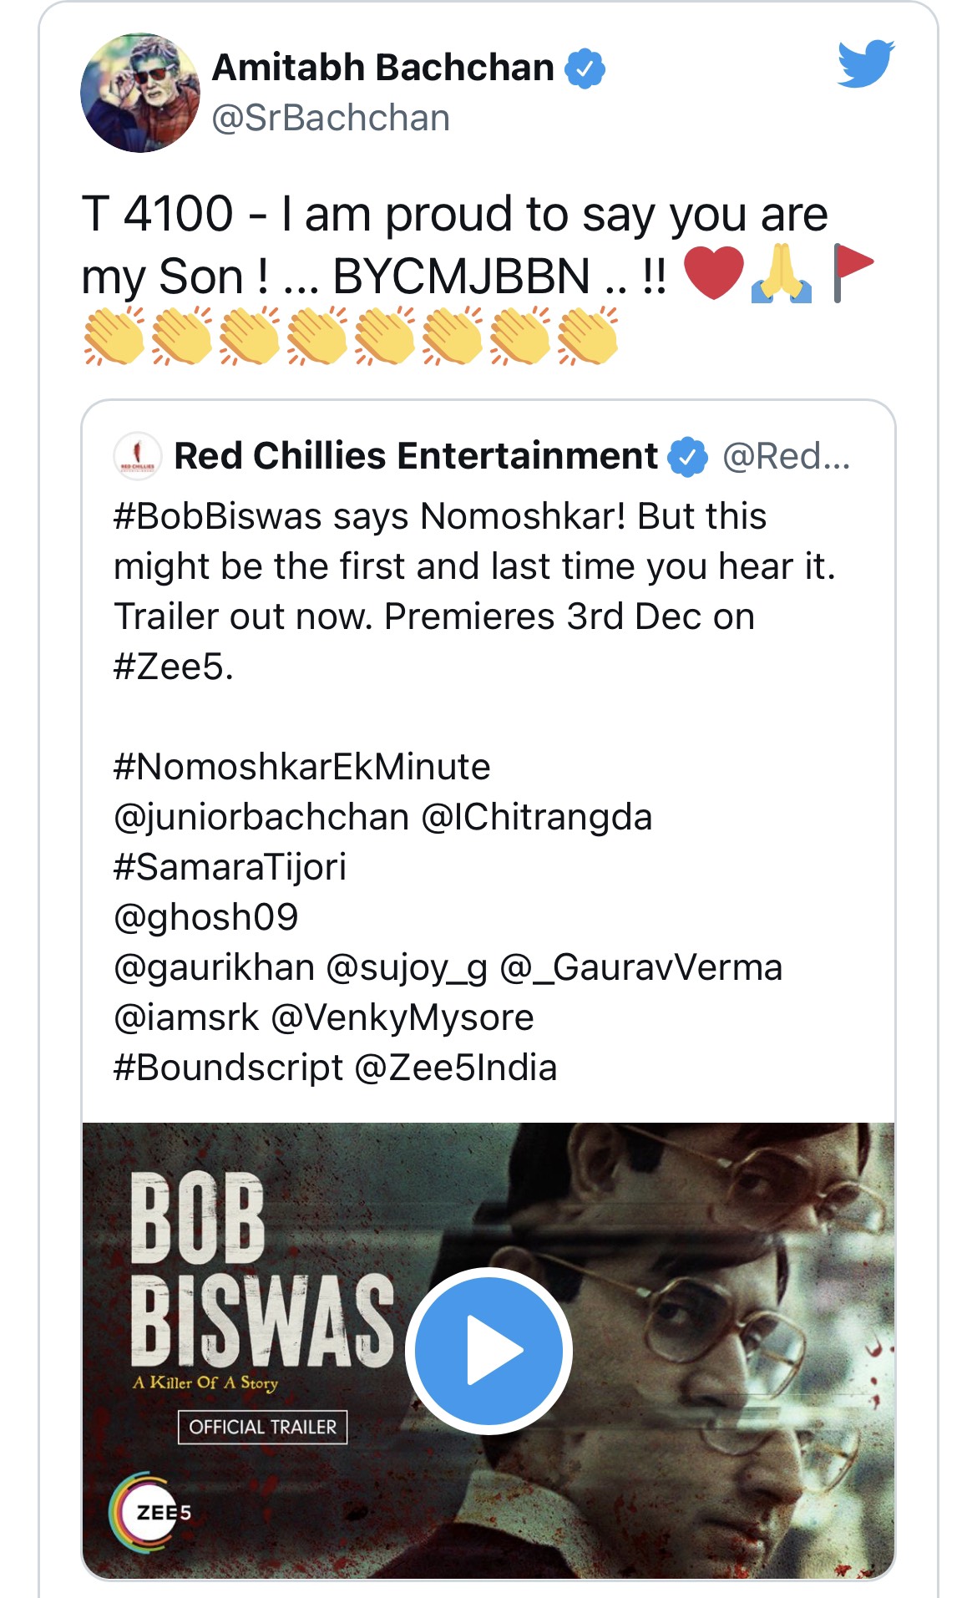The height and width of the screenshot is (1598, 977).
Task: Click Red Chillies Entertainment avatar icon
Action: pyautogui.click(x=137, y=456)
